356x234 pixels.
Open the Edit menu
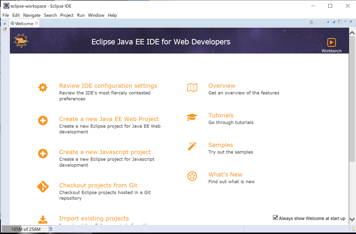[x=16, y=15]
